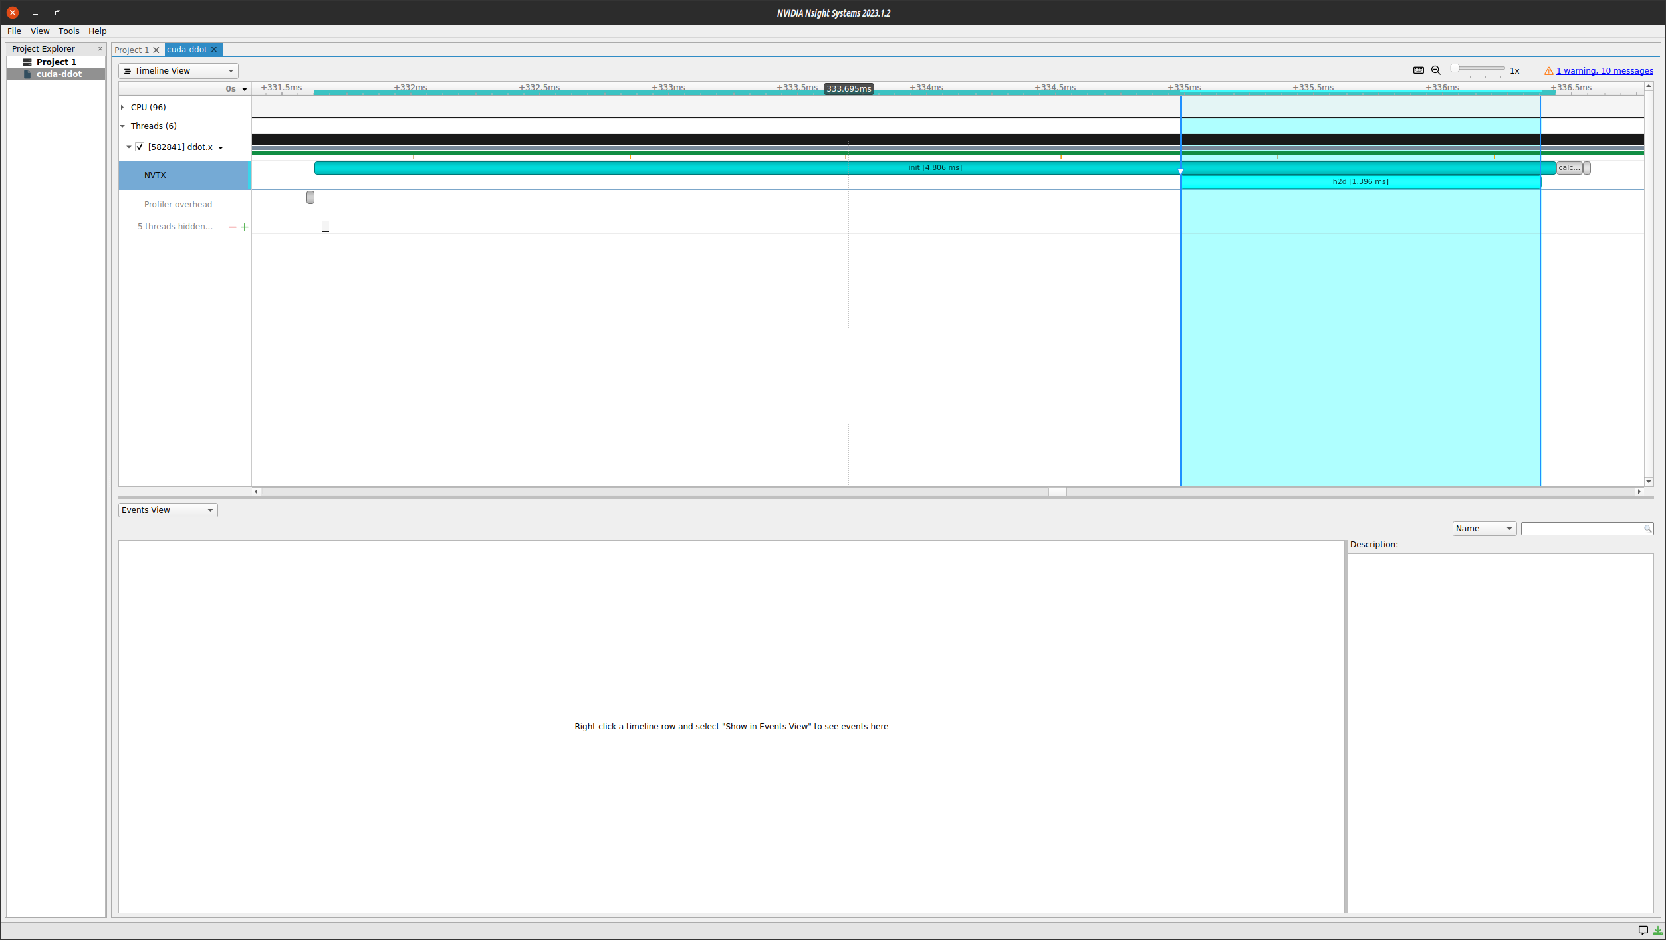Collapse the Threads (6) row

tap(122, 126)
